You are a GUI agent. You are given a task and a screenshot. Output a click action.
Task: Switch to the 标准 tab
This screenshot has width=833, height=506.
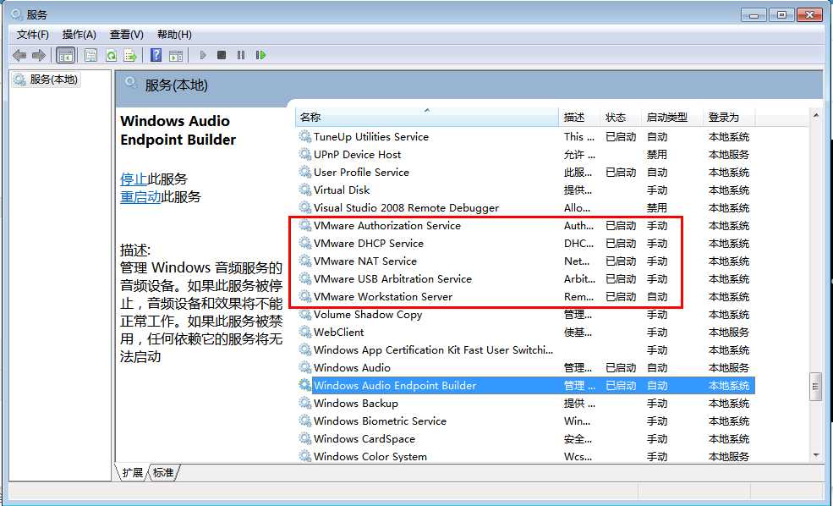[163, 472]
